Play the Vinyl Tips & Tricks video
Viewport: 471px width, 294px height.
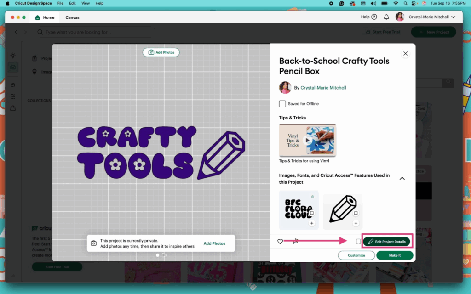click(307, 140)
